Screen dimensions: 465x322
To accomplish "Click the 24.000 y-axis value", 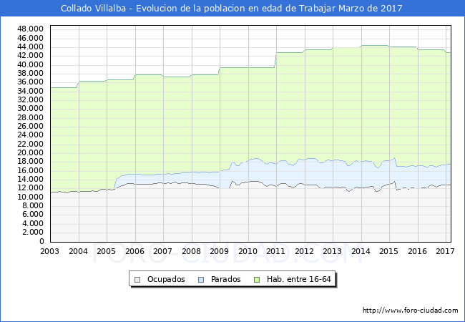I will [x=31, y=135].
